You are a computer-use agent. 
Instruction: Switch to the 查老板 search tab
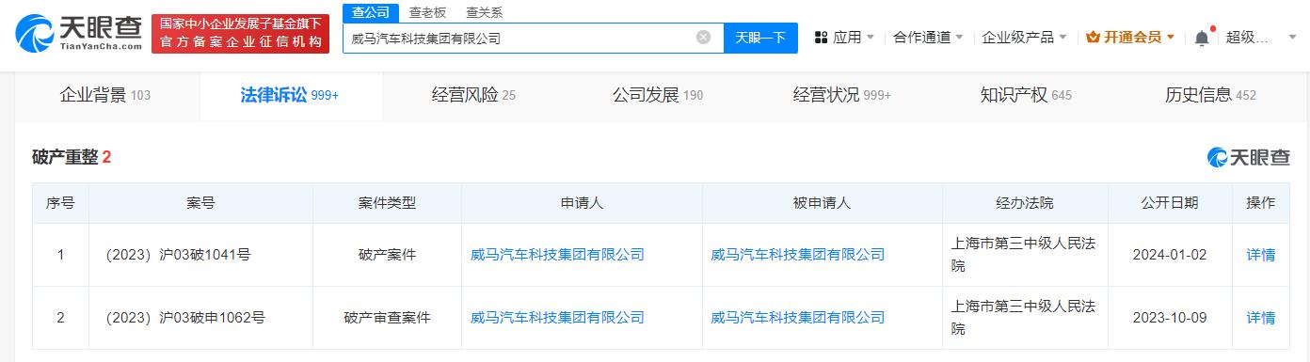pyautogui.click(x=427, y=12)
